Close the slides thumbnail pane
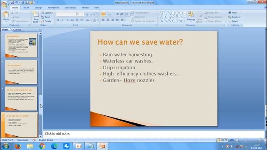The height and width of the screenshot is (150, 267). tap(40, 30)
